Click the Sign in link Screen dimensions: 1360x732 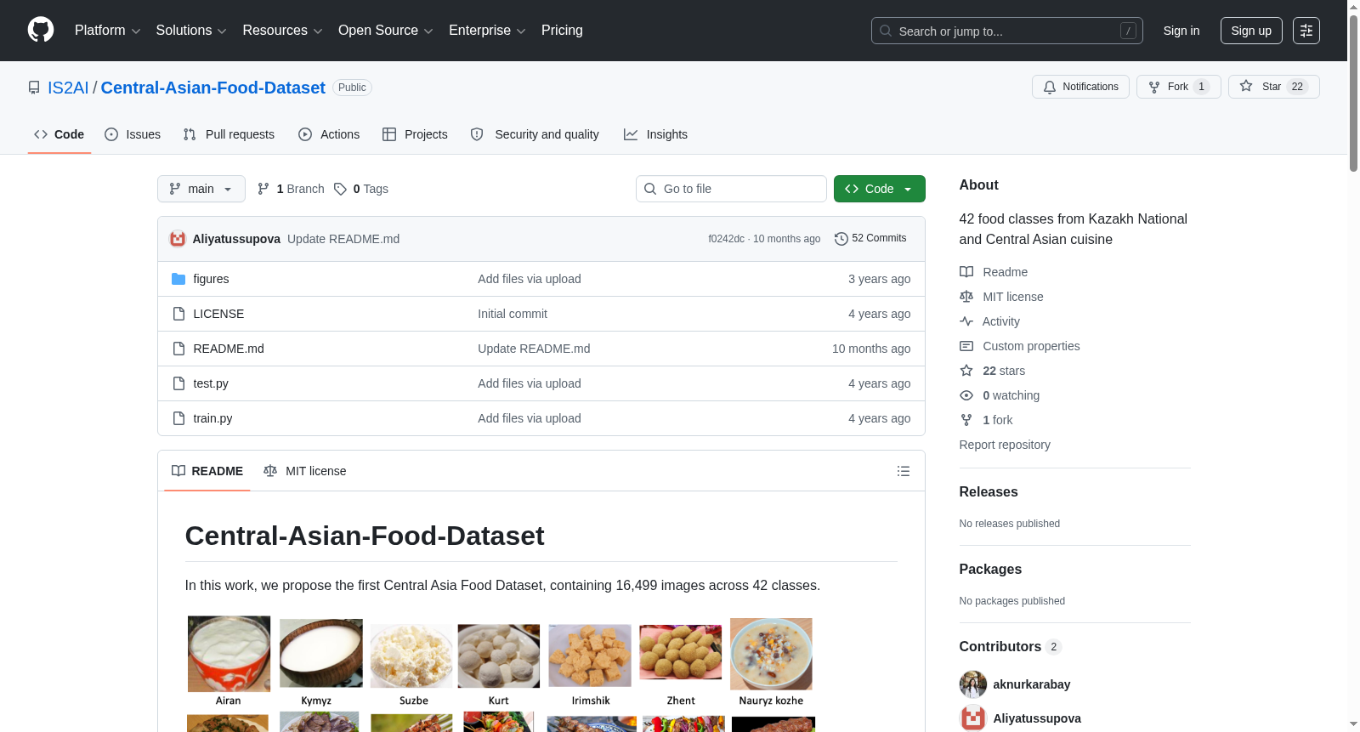click(1181, 31)
